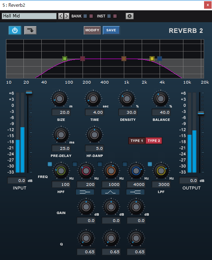Click the SIZE knob
This screenshot has height=260, width=212.
pos(60,99)
